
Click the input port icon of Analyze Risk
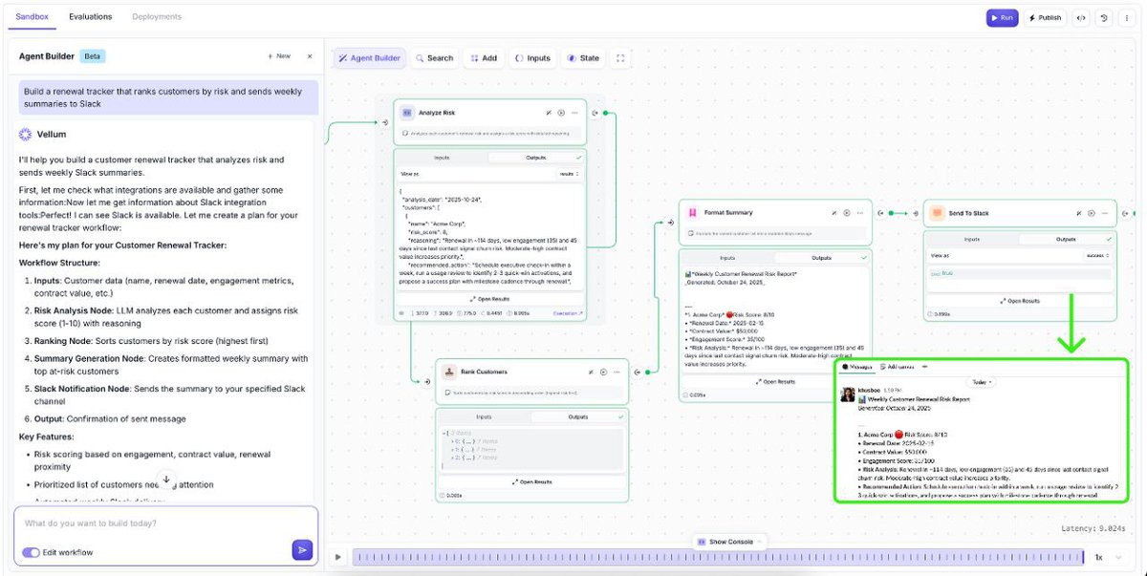(385, 122)
